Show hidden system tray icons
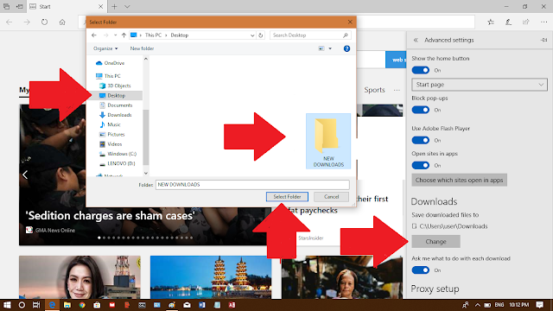The width and height of the screenshot is (553, 311). [477, 305]
